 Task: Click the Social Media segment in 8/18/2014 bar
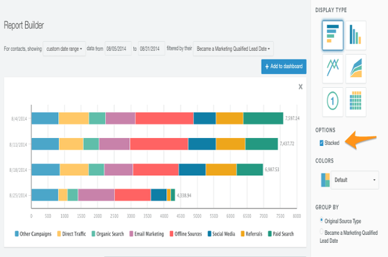[192, 169]
